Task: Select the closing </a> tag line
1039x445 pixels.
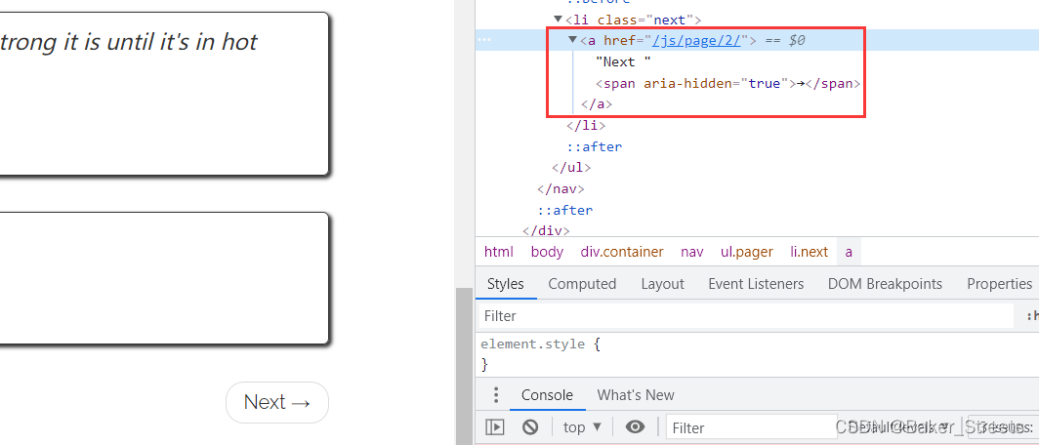Action: (597, 104)
